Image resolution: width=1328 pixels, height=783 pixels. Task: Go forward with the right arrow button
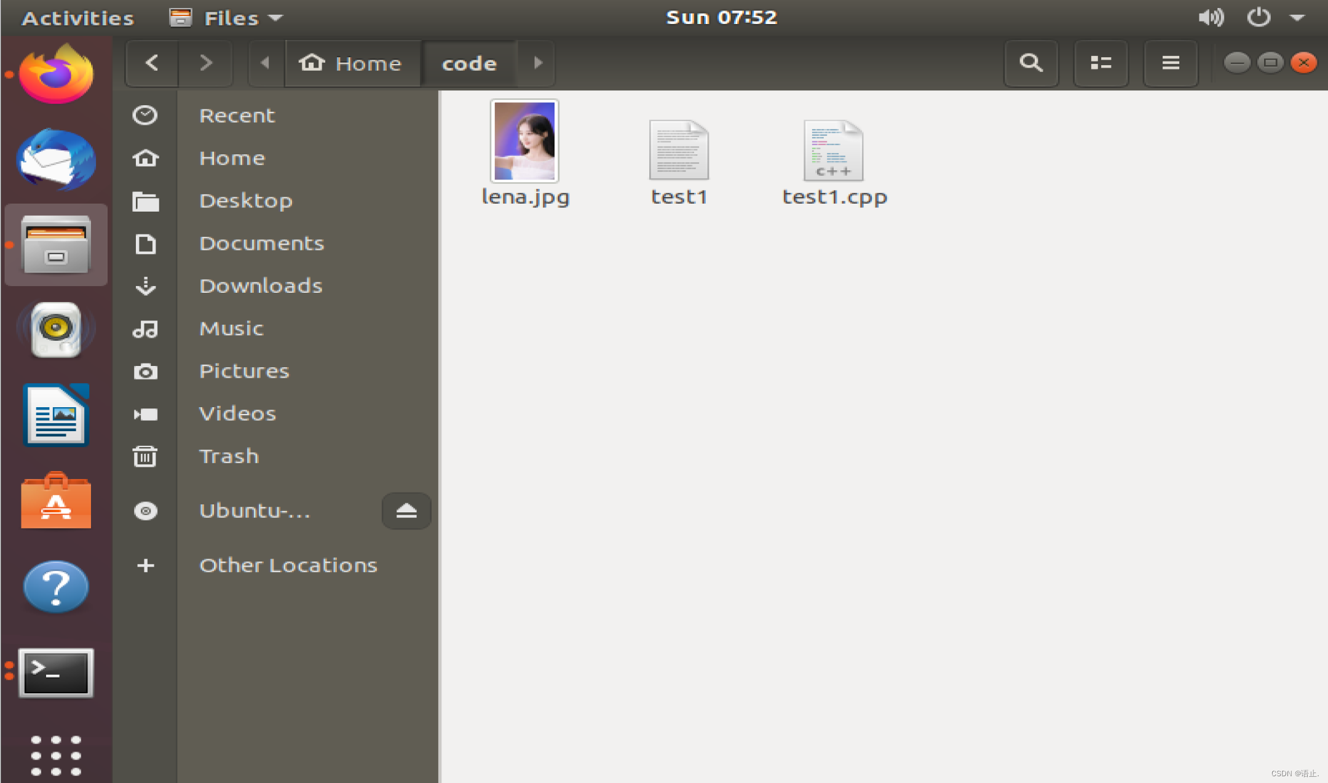(x=206, y=63)
